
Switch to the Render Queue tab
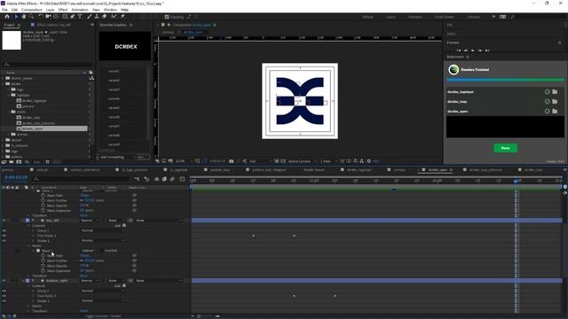313,169
